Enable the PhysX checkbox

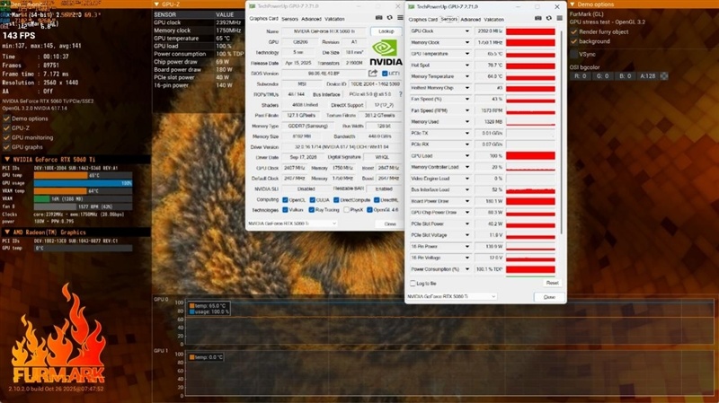click(346, 210)
